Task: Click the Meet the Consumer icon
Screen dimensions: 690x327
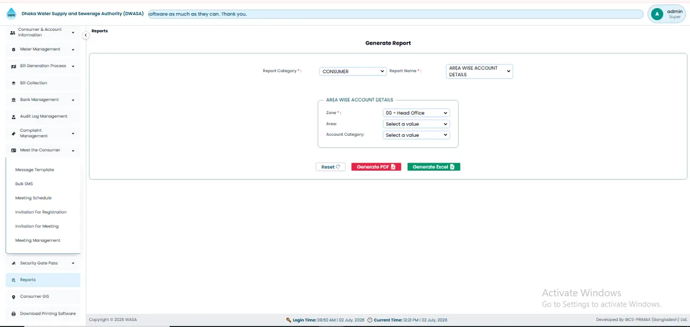Action: [13, 150]
